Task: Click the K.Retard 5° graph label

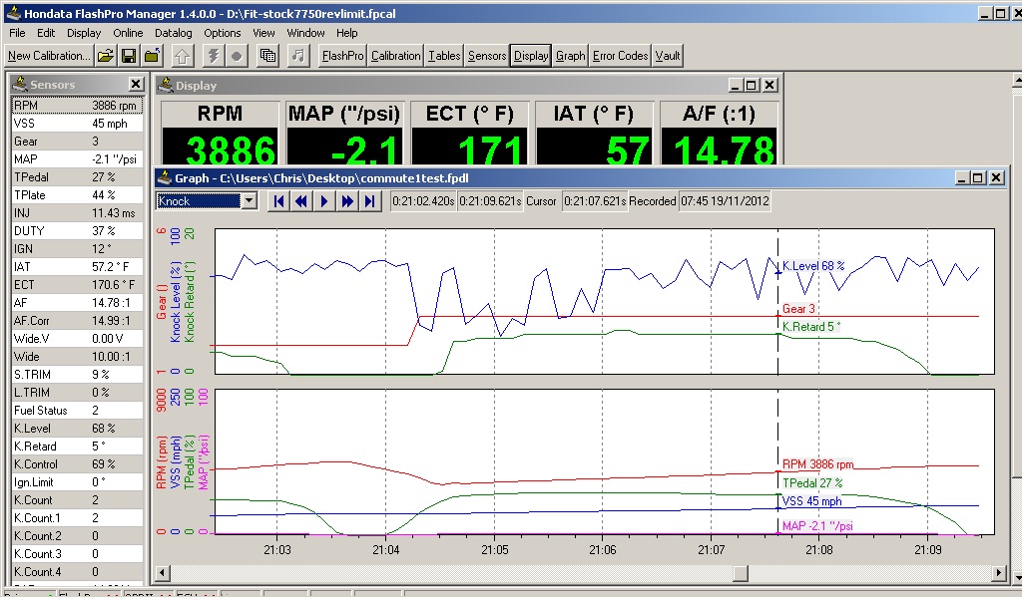Action: point(811,327)
